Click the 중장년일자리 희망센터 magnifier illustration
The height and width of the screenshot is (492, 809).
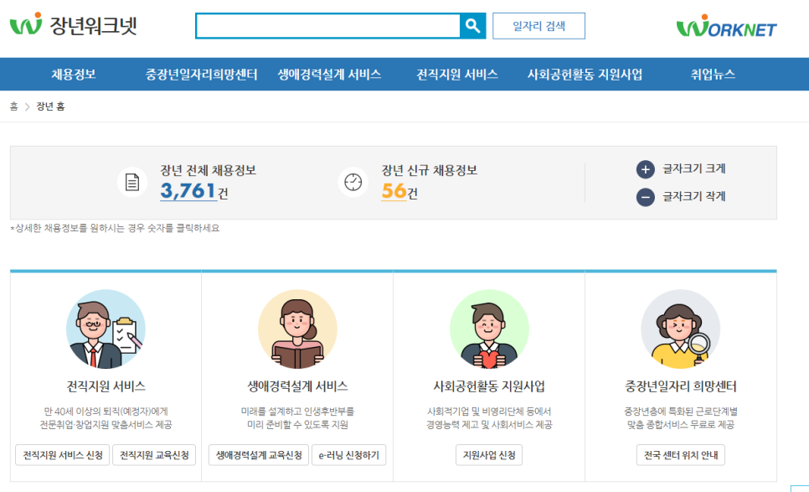click(681, 329)
